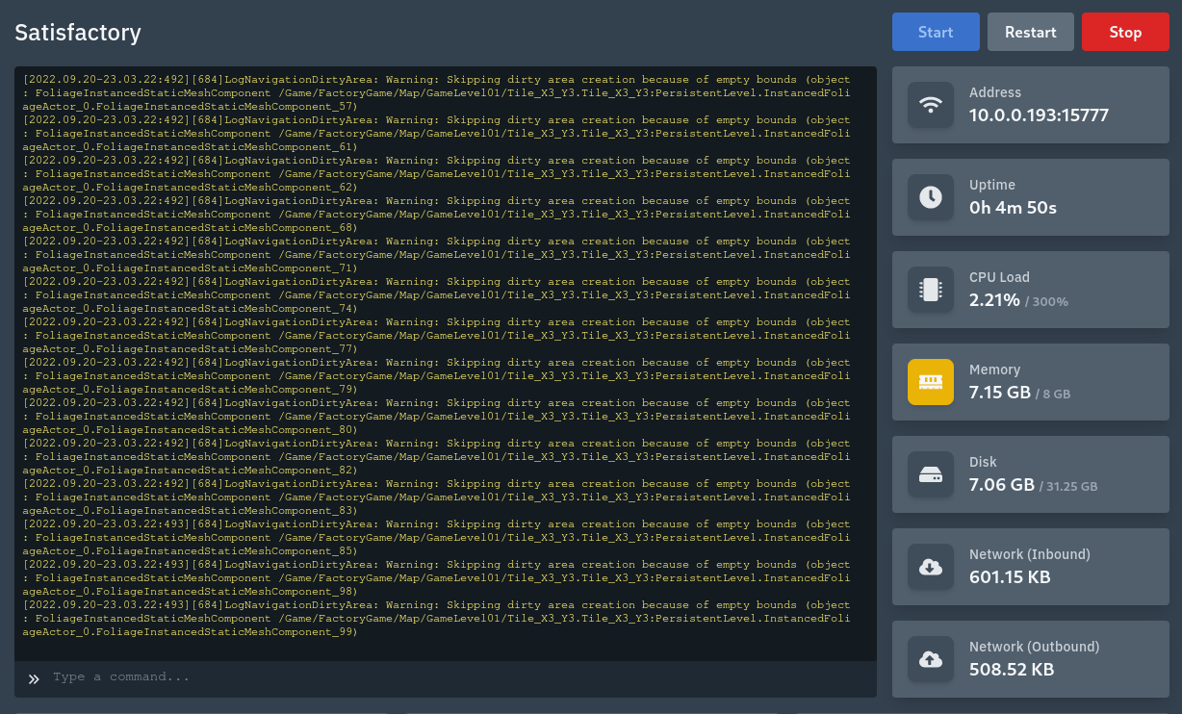Image resolution: width=1182 pixels, height=714 pixels.
Task: Click the Disk usage value 7.06 GB
Action: click(1000, 484)
